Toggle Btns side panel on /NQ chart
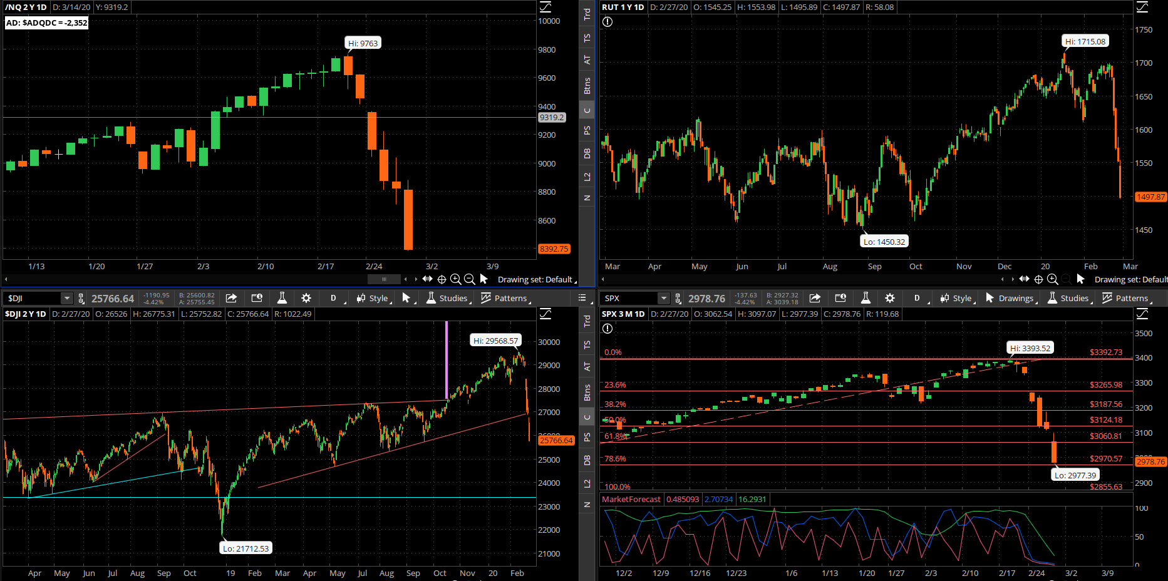 587,86
